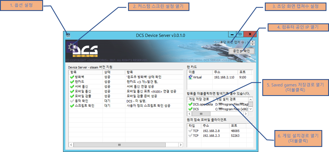Click up arrow of path list vertical scrollbar
Viewport: 329px width, 152px height.
(x=251, y=100)
